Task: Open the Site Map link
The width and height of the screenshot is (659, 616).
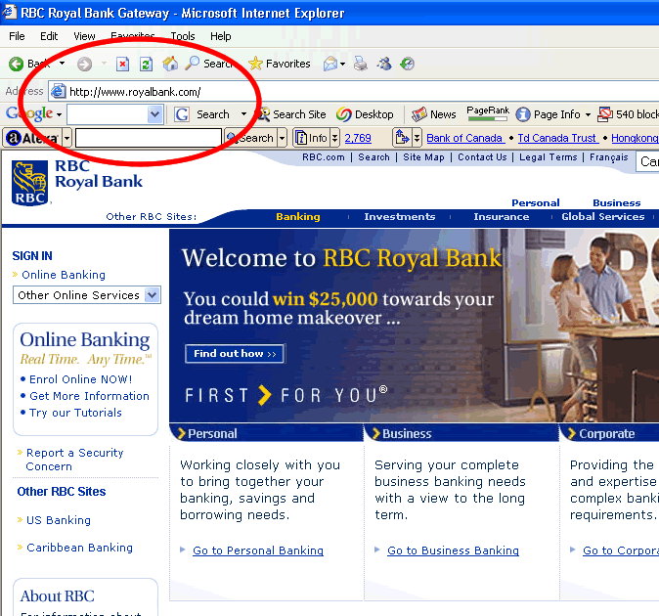Action: [423, 157]
